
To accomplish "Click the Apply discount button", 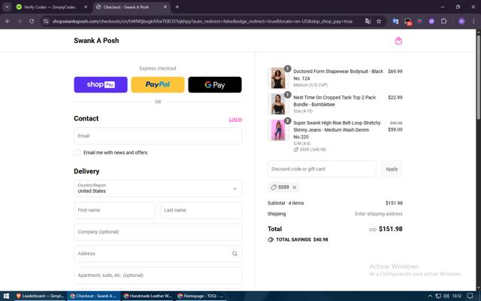I will 392,169.
